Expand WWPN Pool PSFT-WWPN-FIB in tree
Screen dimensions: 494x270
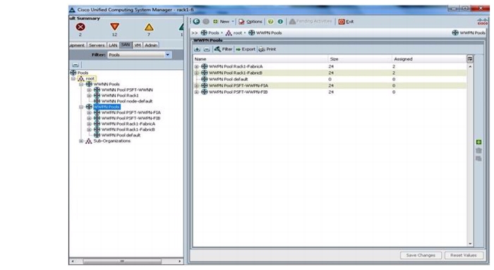pos(89,118)
